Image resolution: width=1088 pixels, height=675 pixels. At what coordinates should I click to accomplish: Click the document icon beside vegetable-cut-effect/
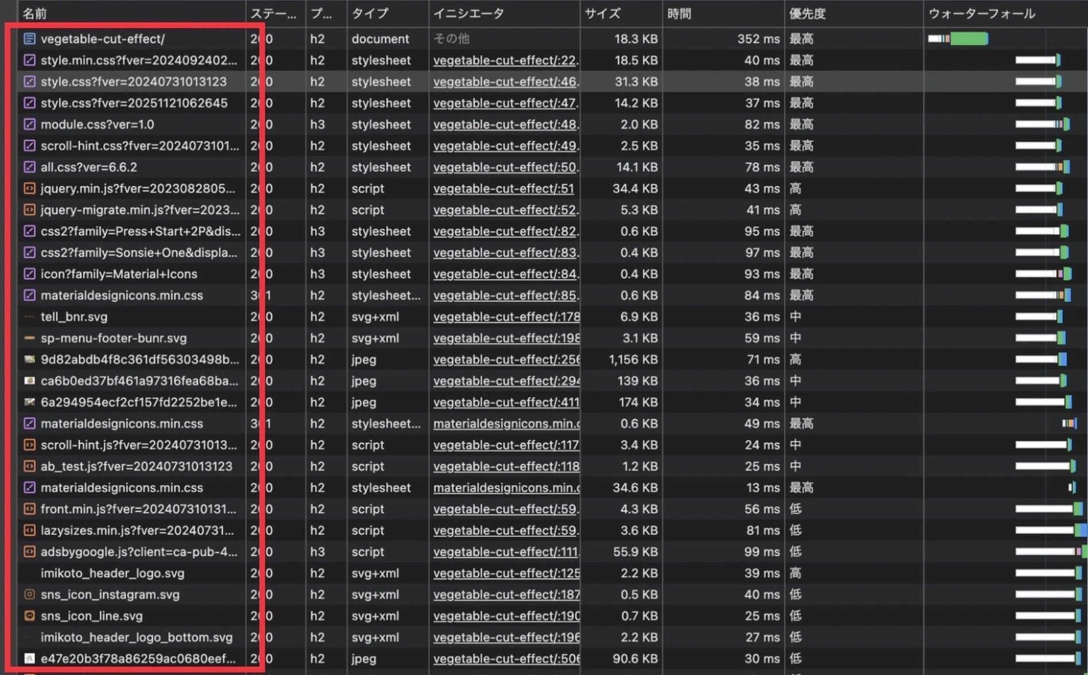tap(29, 39)
